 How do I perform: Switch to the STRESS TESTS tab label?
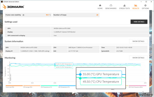tap(124, 8)
